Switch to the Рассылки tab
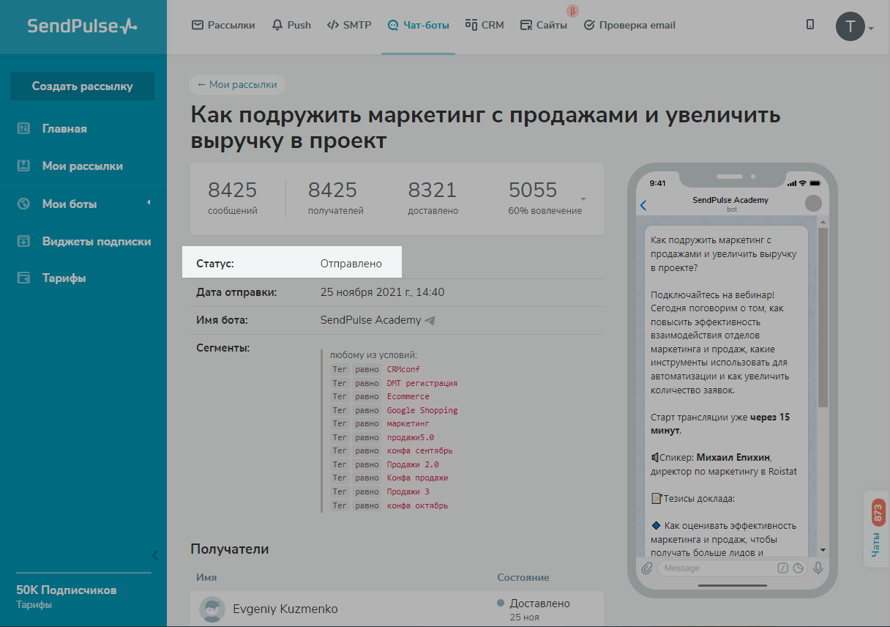The height and width of the screenshot is (627, 890). click(223, 25)
